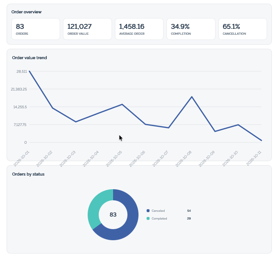This screenshot has height=255, width=277.
Task: Click the Completed count 29
Action: 189,218
